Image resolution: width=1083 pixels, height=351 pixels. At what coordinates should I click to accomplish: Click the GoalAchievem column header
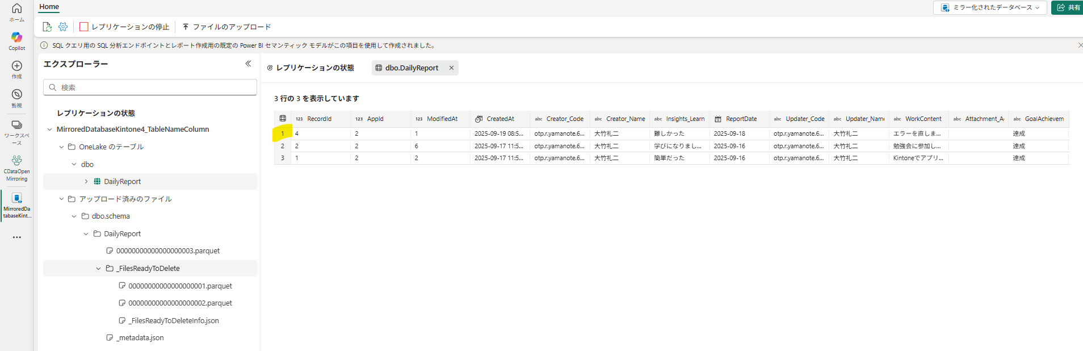coord(1039,119)
